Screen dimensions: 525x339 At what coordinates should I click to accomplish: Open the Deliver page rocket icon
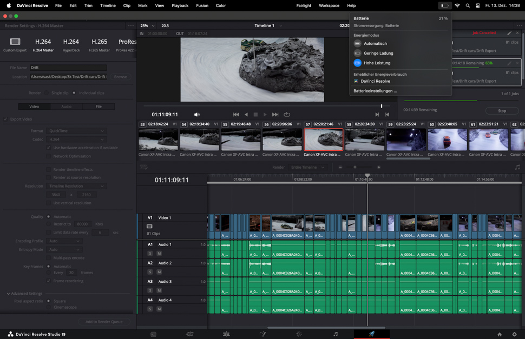pos(372,334)
